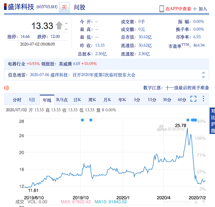
Task: Click 加入 to add to watchlist
Action: (203, 9)
